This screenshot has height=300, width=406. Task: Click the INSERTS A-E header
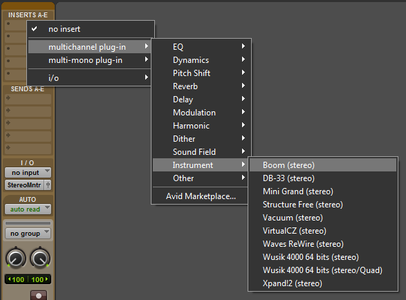(28, 15)
